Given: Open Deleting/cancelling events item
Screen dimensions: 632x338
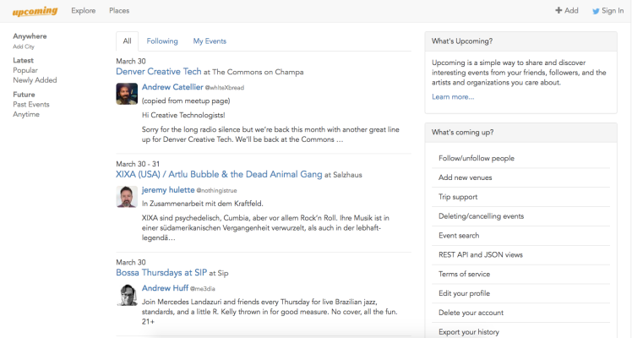Looking at the screenshot, I should click(x=520, y=216).
